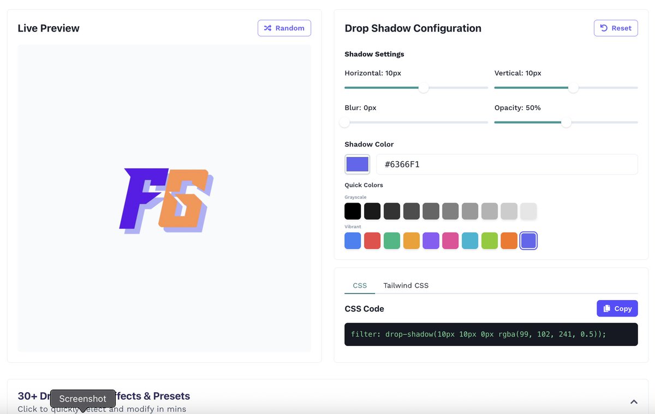
Task: Choose the lightest grayscale swatch
Action: (528, 211)
